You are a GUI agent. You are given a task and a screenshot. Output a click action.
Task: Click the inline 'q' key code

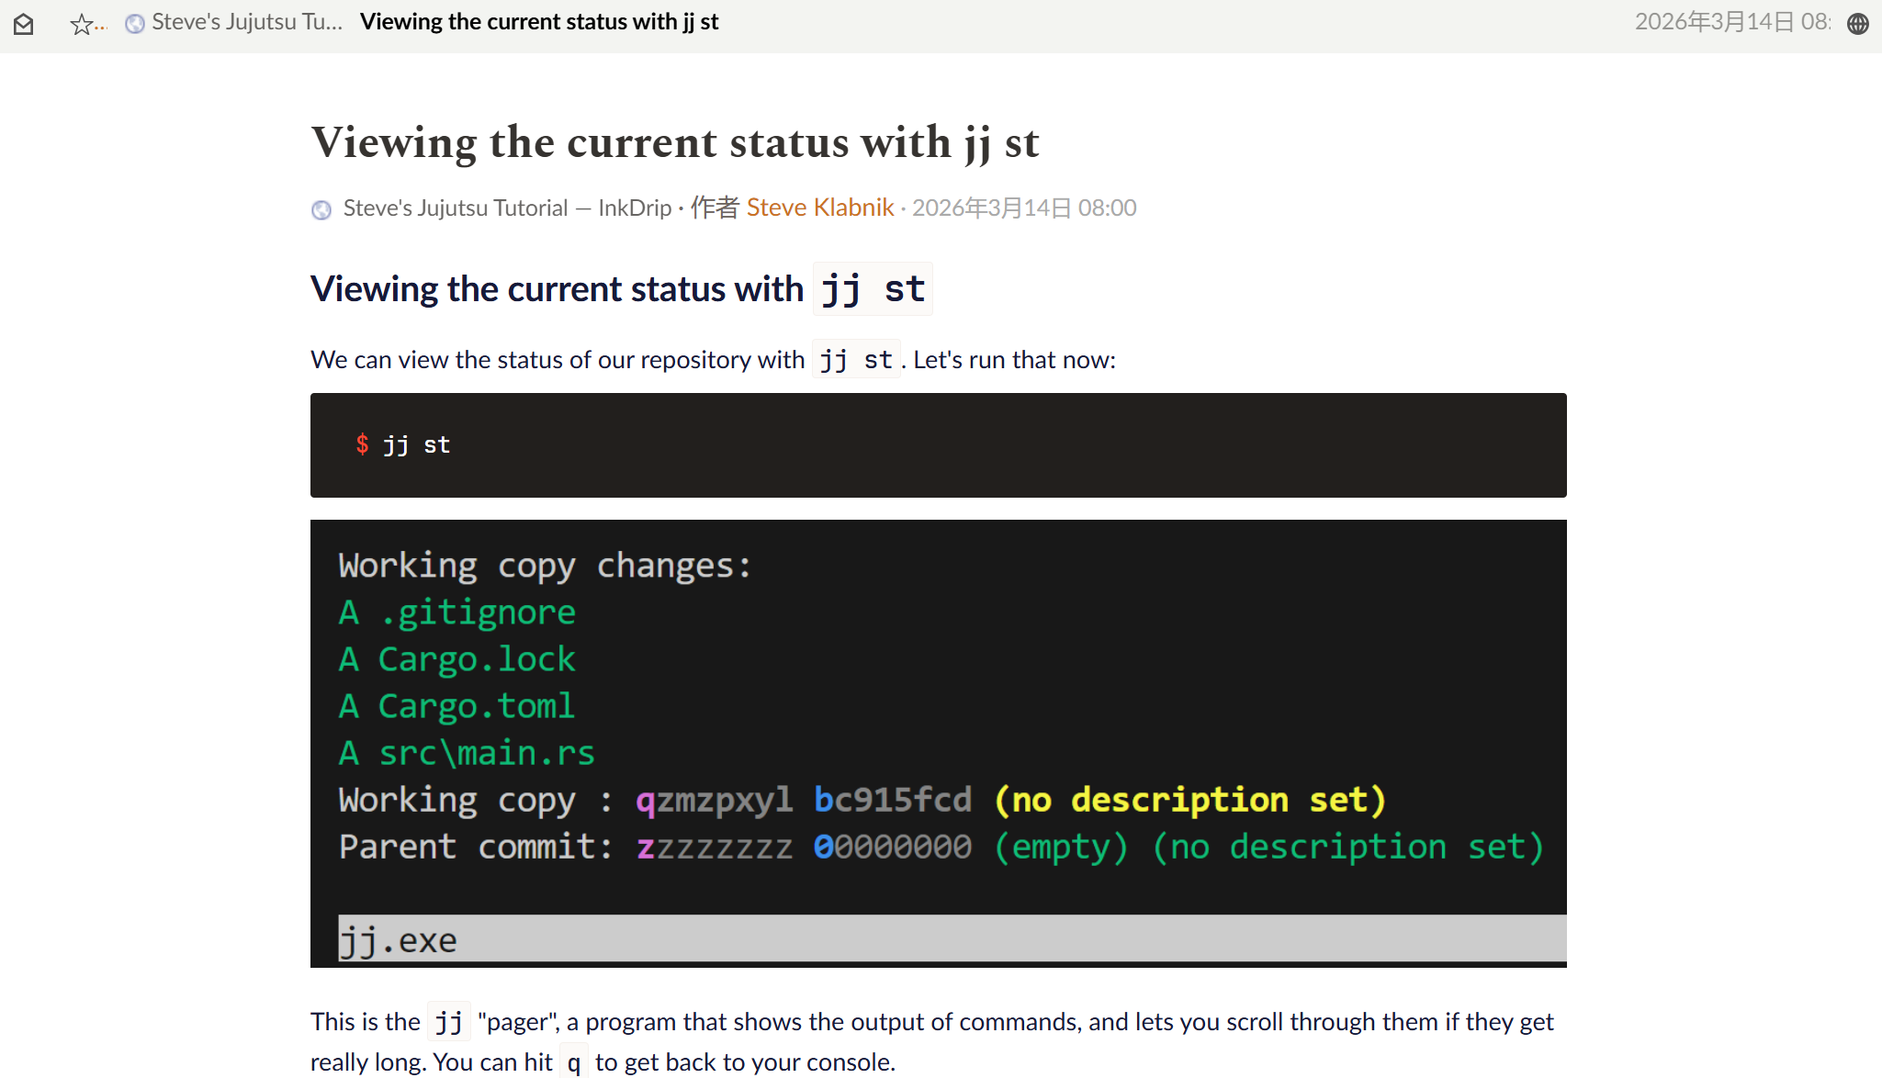coord(573,1062)
